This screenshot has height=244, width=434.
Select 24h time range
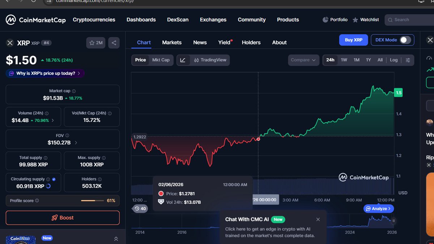(x=330, y=60)
